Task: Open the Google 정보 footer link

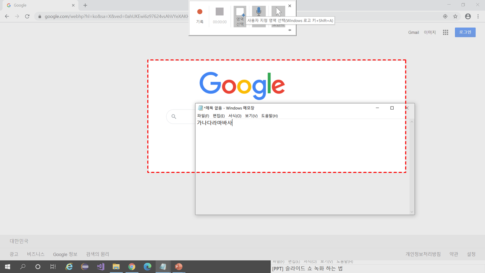Action: click(65, 254)
